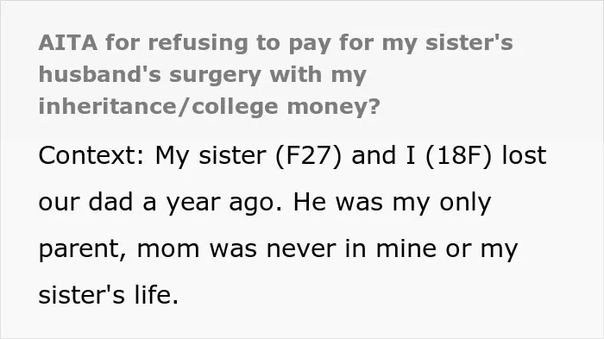604x339 pixels.
Task: Click the word "lost" in the first body line
Action: (525, 155)
